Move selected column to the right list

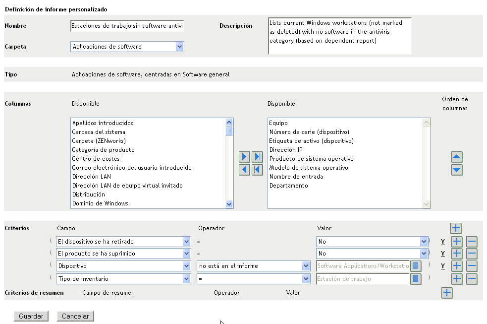pyautogui.click(x=244, y=157)
